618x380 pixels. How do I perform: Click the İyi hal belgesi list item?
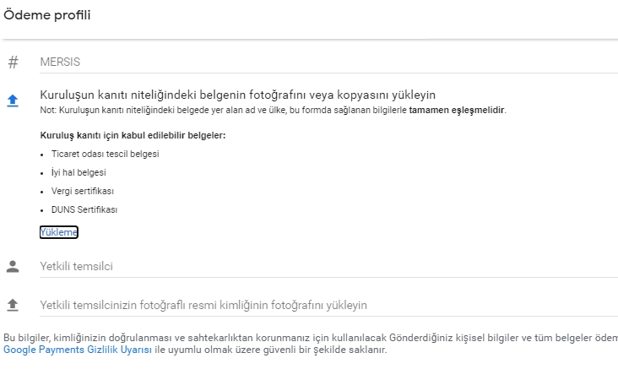pyautogui.click(x=79, y=172)
